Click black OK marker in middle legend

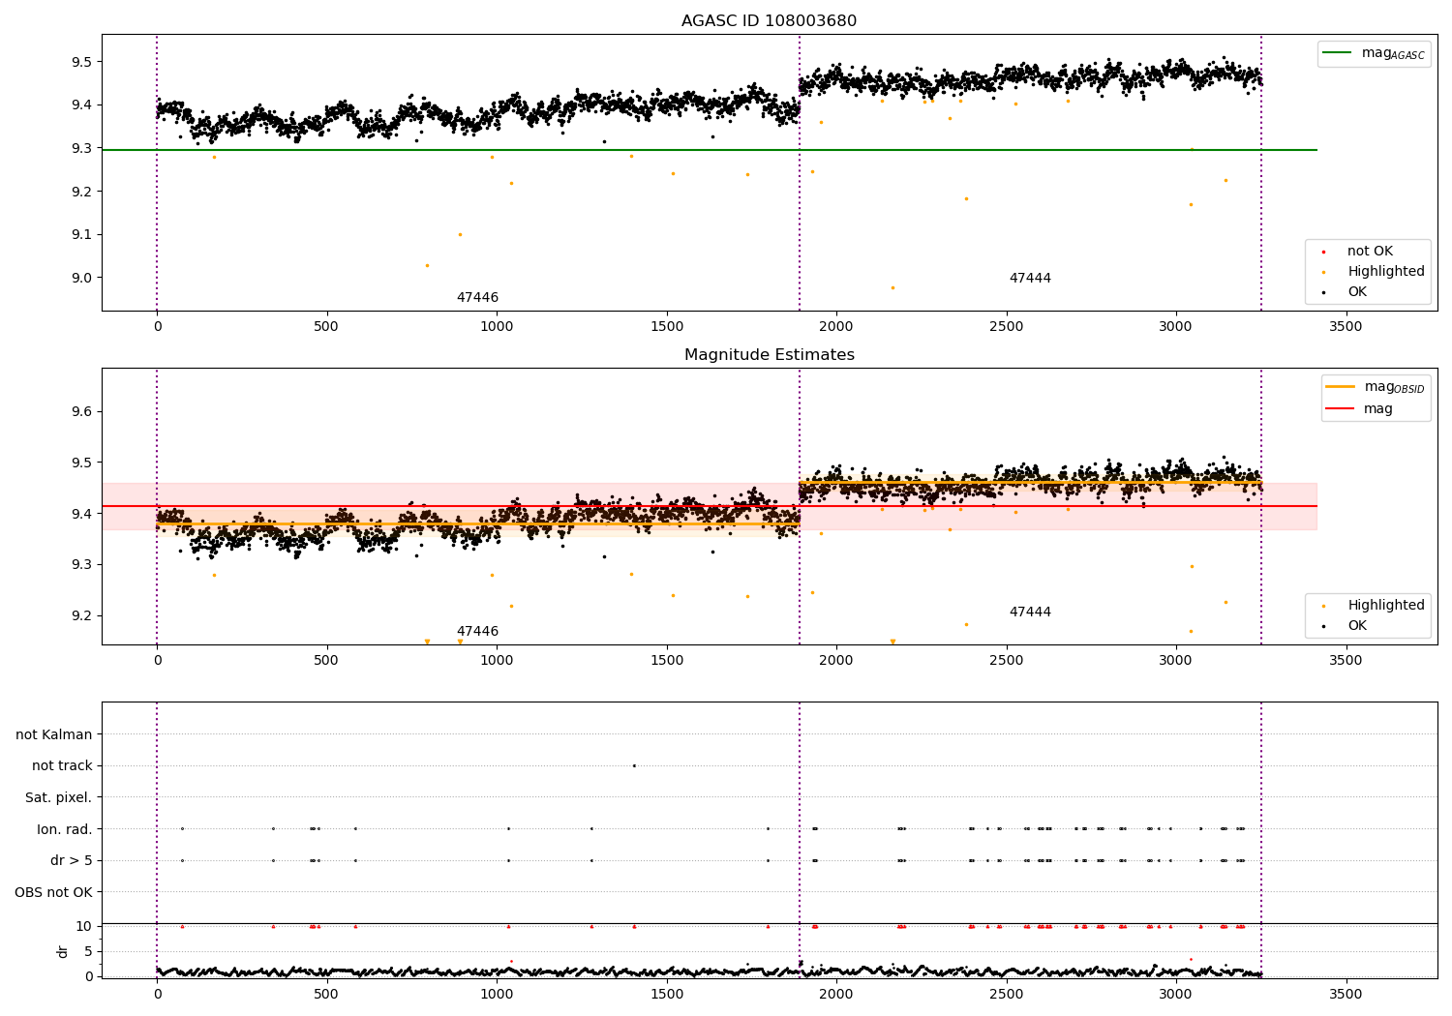pos(1323,627)
